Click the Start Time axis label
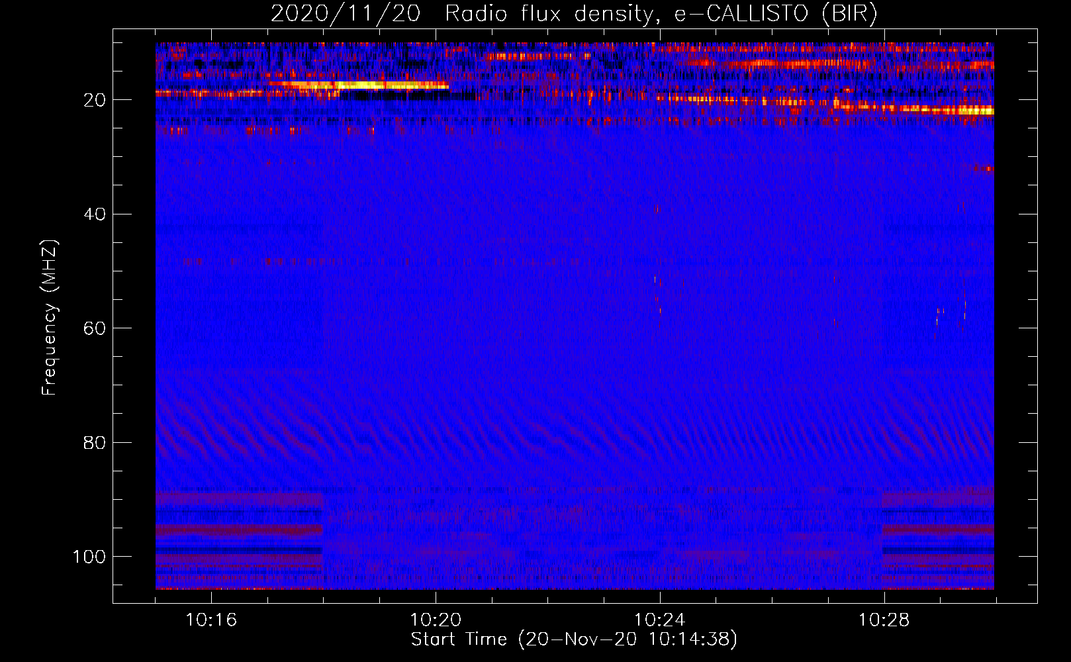Screen dimensions: 1071x662 tap(574, 639)
